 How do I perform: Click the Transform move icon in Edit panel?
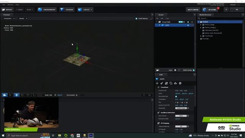(x=157, y=83)
